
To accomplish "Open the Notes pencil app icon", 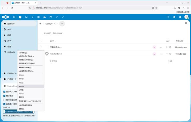I will [57, 17].
